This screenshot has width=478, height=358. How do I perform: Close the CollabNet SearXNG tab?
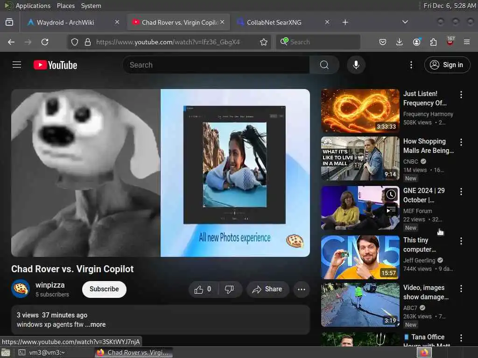327,22
